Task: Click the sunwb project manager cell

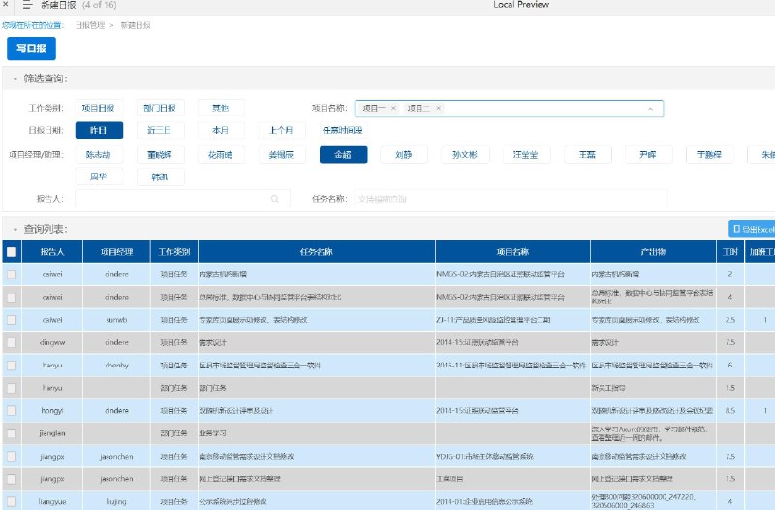Action: [116, 320]
